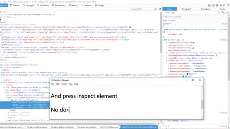Select div.game-calls-to-action breadcrumb

(37, 127)
